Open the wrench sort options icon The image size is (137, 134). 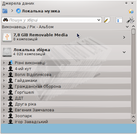pyautogui.click(x=131, y=20)
